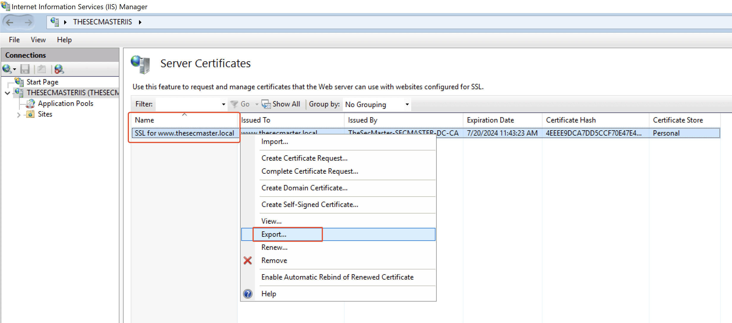This screenshot has width=732, height=323.
Task: Choose Export... from context menu
Action: (x=338, y=234)
